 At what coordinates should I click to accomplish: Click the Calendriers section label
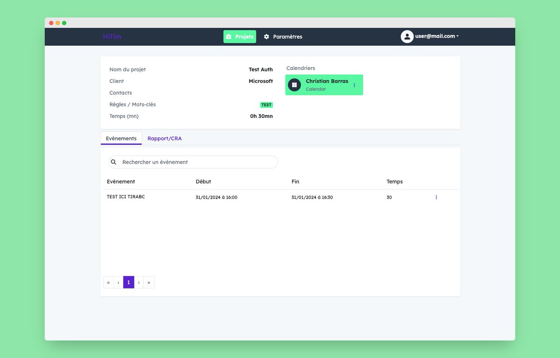(x=301, y=69)
